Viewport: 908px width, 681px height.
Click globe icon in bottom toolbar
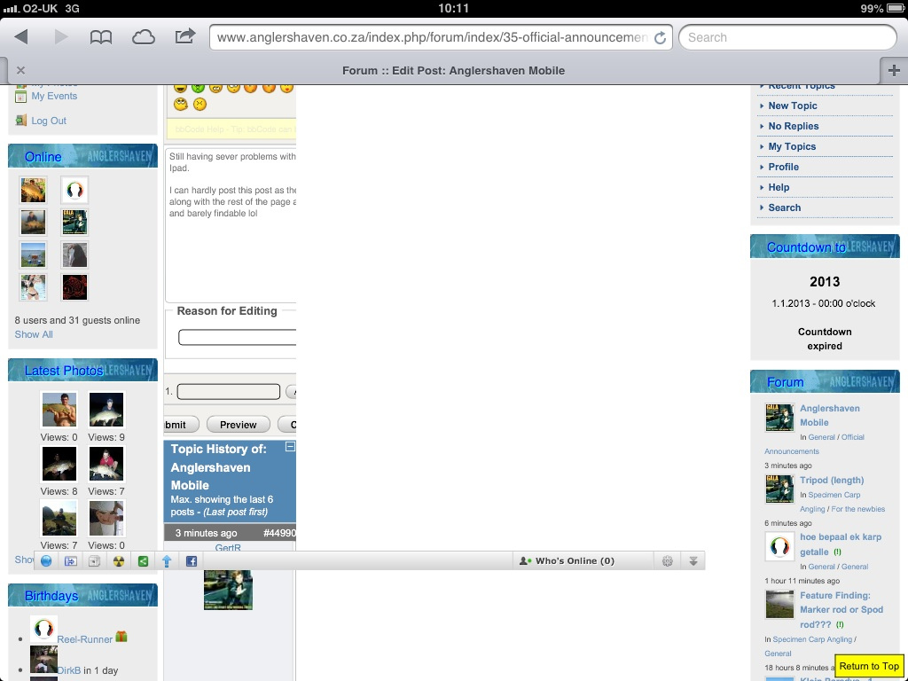46,560
